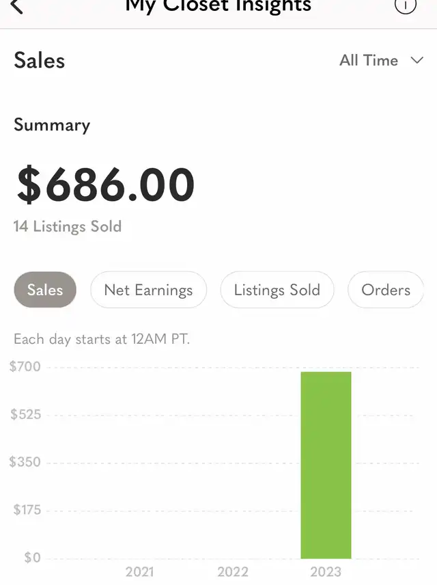Tap the 12AM PT note text
The image size is (437, 585).
coord(102,339)
